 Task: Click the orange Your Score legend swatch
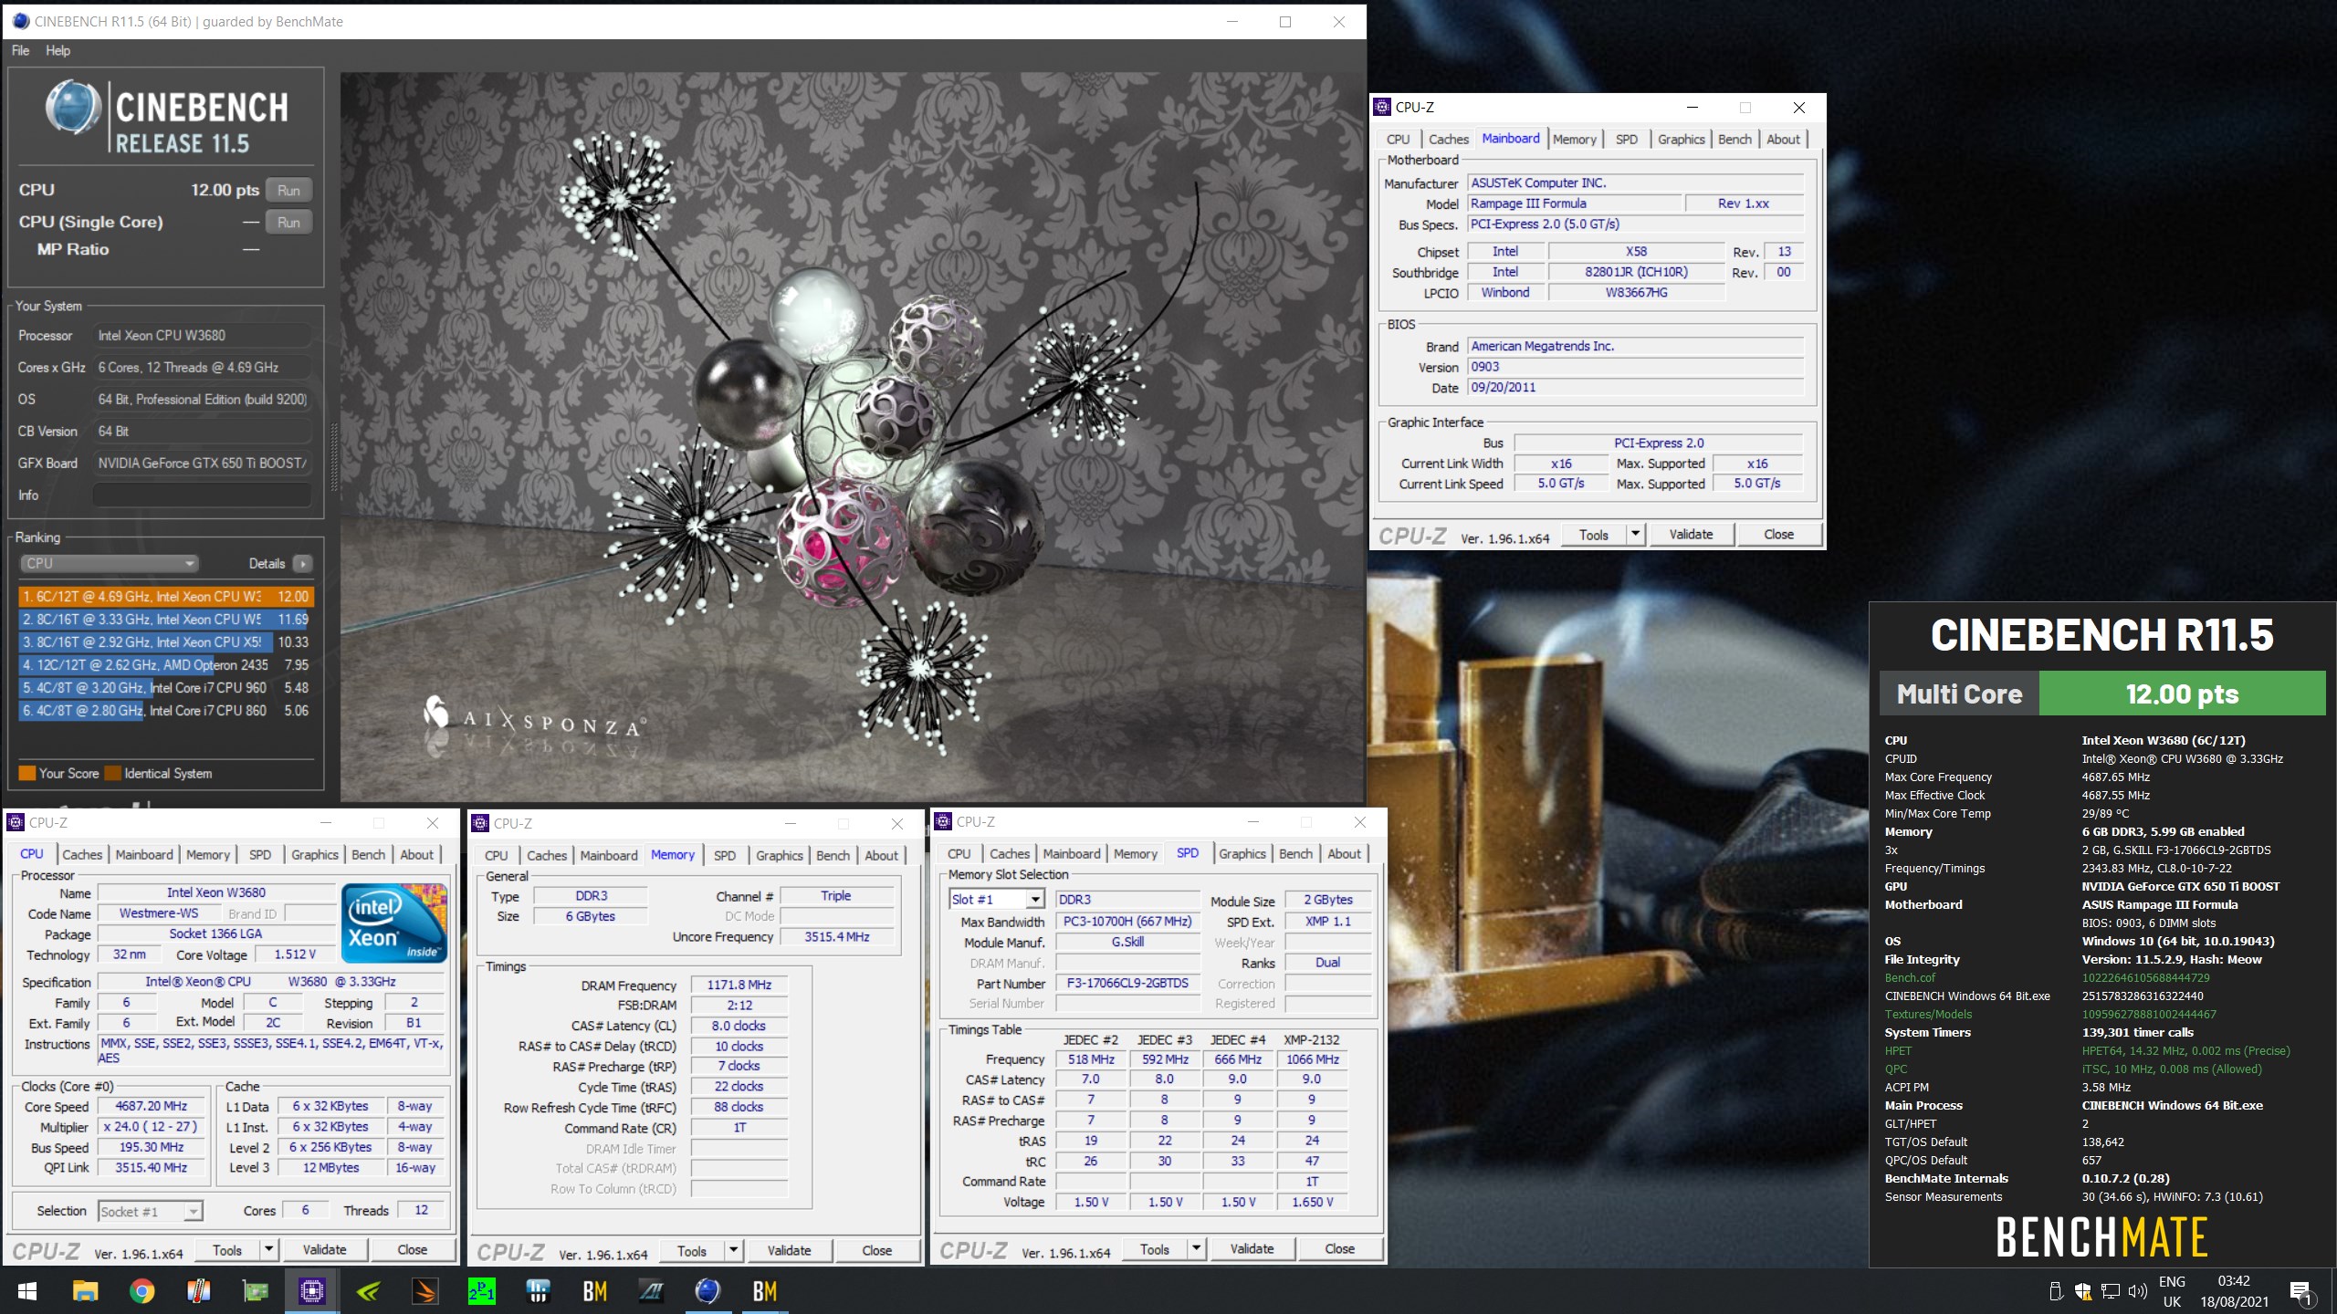27,773
